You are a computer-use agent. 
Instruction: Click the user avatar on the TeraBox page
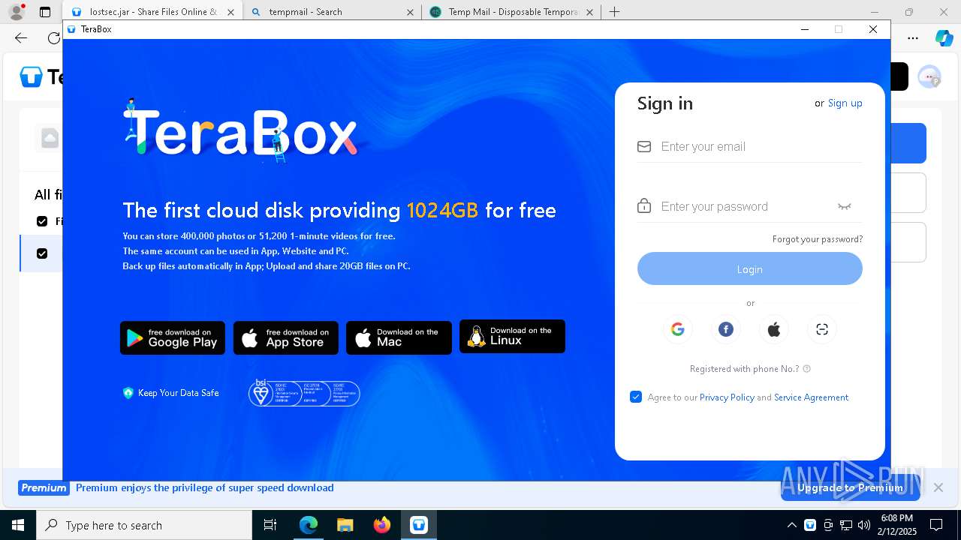[x=929, y=76]
